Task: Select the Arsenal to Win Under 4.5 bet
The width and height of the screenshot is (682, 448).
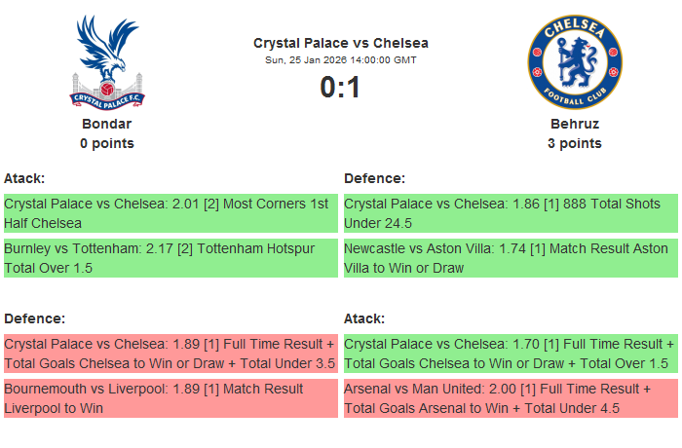Action: (x=511, y=398)
